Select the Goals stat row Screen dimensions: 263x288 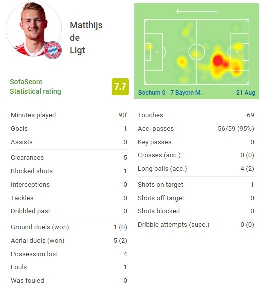tap(69, 129)
